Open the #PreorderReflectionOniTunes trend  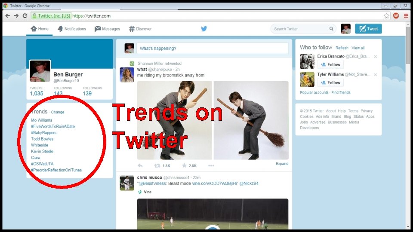pyautogui.click(x=56, y=170)
